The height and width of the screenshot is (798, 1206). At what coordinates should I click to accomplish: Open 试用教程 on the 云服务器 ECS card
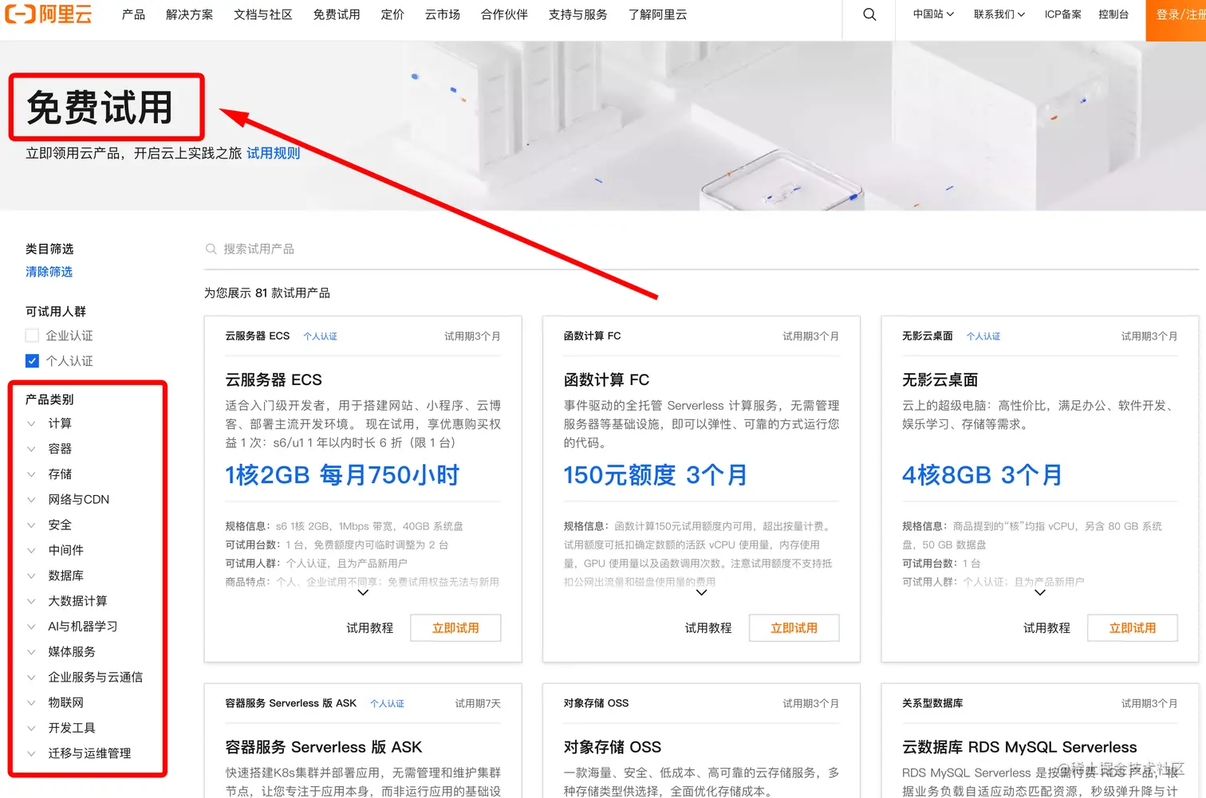[369, 628]
